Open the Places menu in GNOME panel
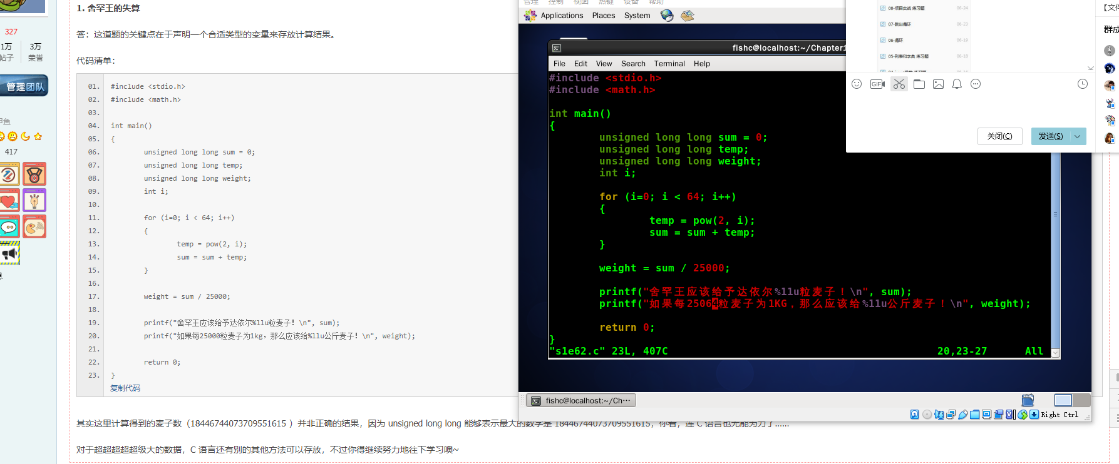Screen dimensions: 1119x464 coord(604,16)
